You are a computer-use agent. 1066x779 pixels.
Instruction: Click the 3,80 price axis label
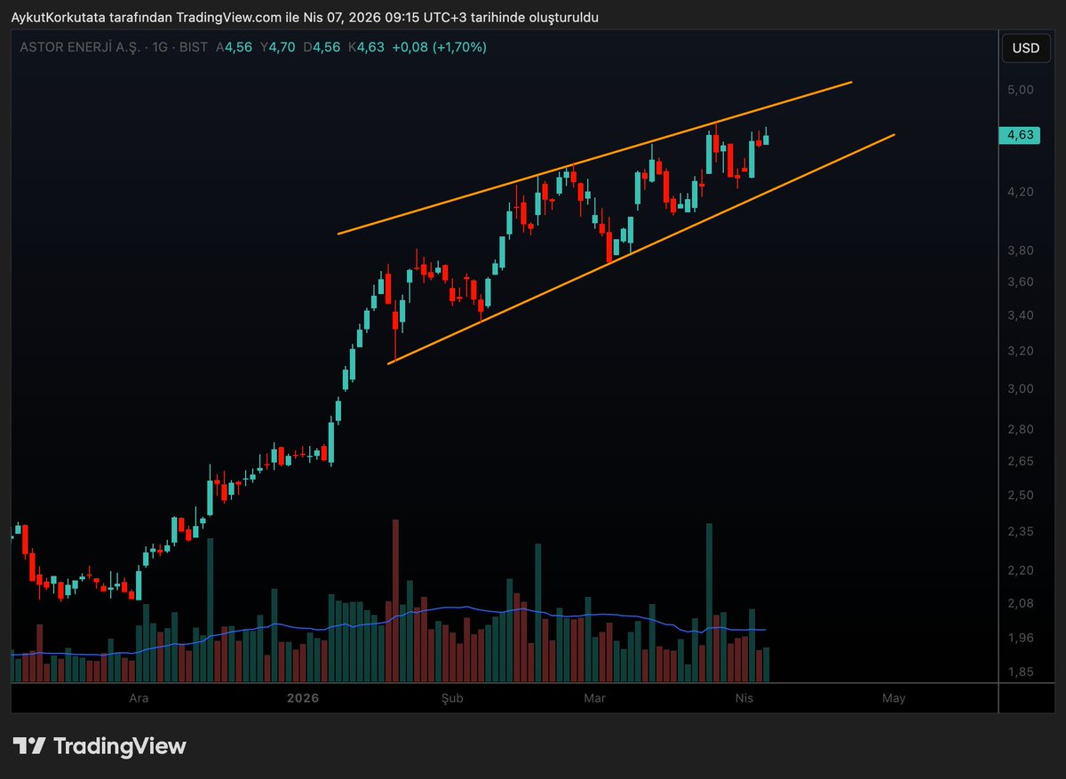pyautogui.click(x=1020, y=250)
